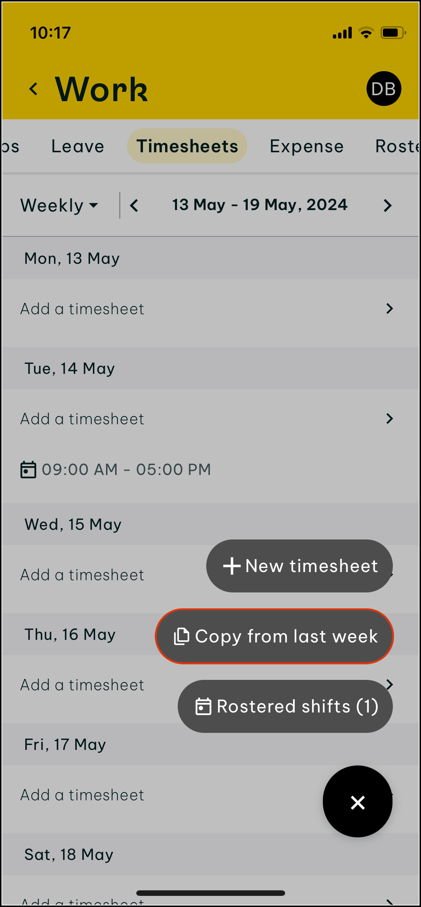Switch to the Expense tab
The width and height of the screenshot is (421, 907).
click(307, 146)
